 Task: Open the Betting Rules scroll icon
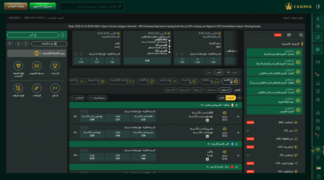[18, 89]
